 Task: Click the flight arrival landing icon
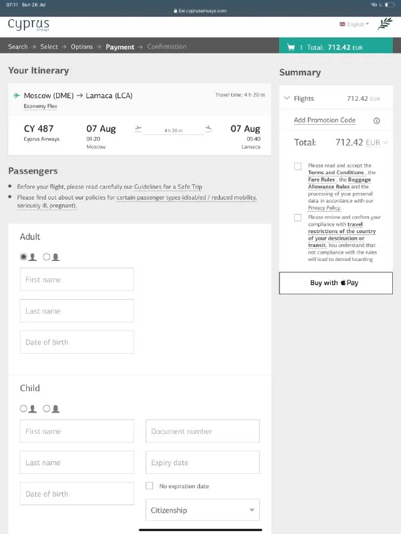click(x=209, y=128)
